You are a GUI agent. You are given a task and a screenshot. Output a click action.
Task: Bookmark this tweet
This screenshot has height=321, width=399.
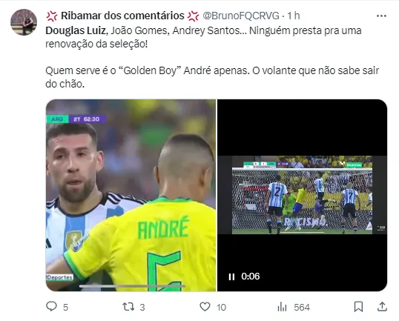pos(358,307)
